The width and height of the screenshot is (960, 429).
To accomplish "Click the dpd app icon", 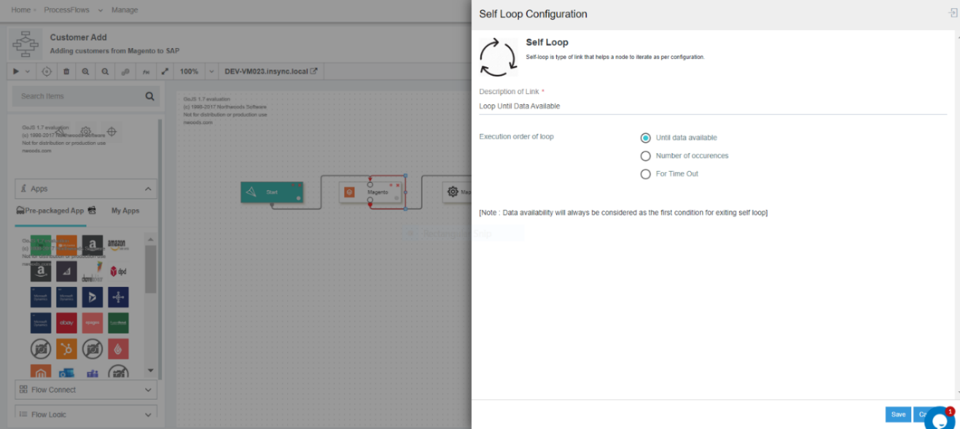I will pyautogui.click(x=118, y=271).
